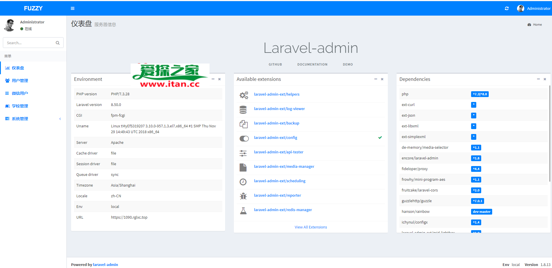Open laravel-admin-ext/reporter link
This screenshot has width=552, height=268.
coord(277,195)
